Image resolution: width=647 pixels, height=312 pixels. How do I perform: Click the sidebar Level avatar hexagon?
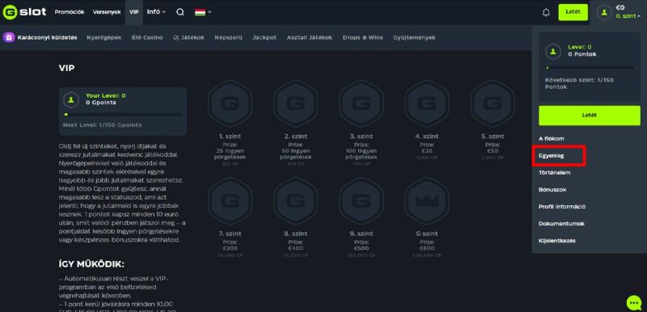pyautogui.click(x=553, y=51)
